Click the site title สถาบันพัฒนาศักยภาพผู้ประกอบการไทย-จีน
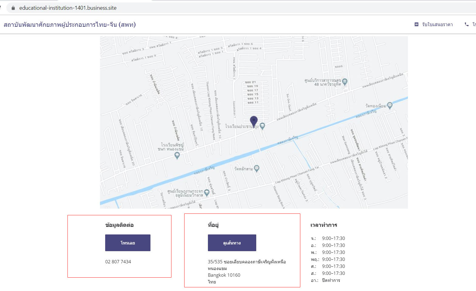Screen dimensions: 476x291 (70, 25)
